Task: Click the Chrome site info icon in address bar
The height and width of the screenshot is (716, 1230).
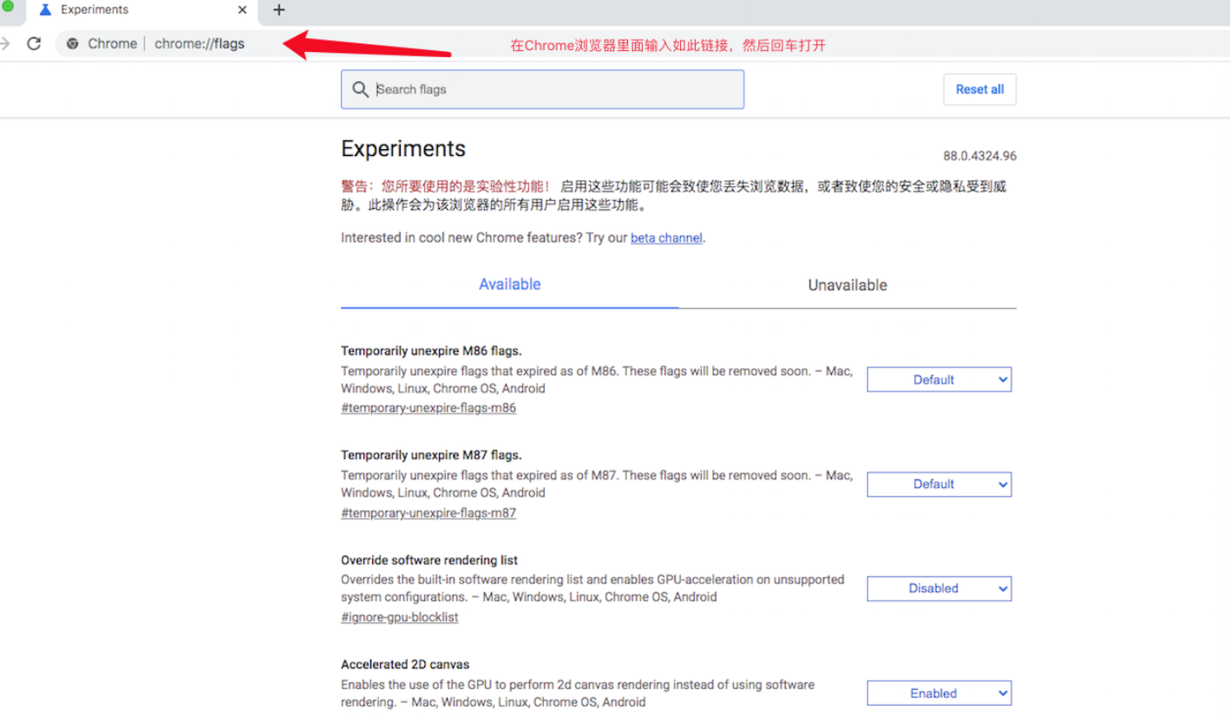Action: click(73, 43)
